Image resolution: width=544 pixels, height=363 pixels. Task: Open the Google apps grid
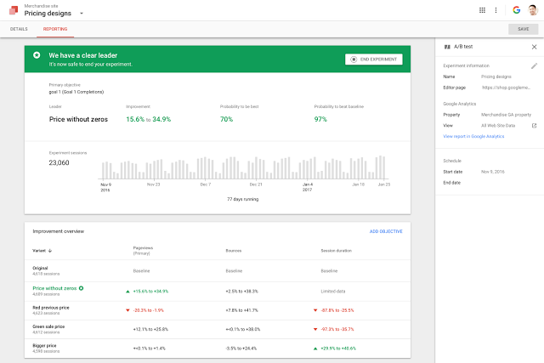[483, 10]
